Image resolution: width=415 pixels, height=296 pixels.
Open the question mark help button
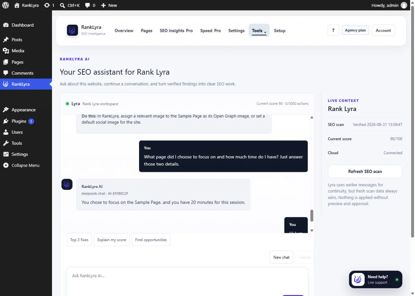click(333, 30)
